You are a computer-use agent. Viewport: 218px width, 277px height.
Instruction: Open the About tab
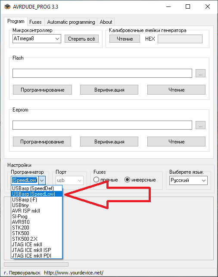tap(106, 22)
